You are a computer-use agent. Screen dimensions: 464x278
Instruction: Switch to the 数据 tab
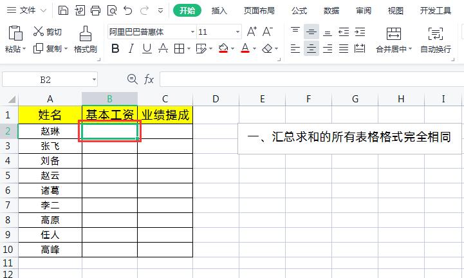[x=331, y=11]
